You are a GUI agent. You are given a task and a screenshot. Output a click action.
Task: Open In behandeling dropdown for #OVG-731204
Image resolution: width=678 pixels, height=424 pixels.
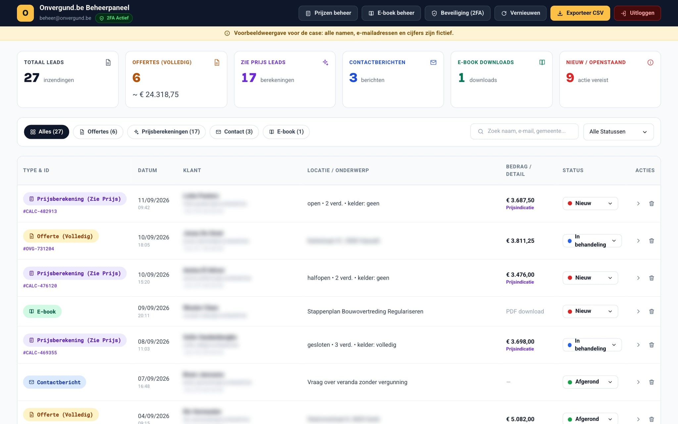tap(592, 241)
